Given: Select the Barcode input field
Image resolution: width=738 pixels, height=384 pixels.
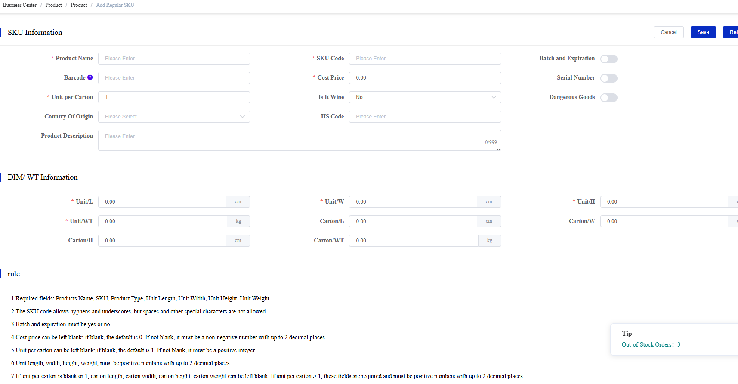Looking at the screenshot, I should tap(174, 78).
